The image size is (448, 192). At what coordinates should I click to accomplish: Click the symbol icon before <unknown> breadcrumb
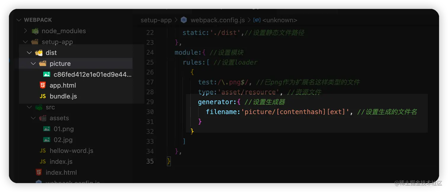click(257, 20)
